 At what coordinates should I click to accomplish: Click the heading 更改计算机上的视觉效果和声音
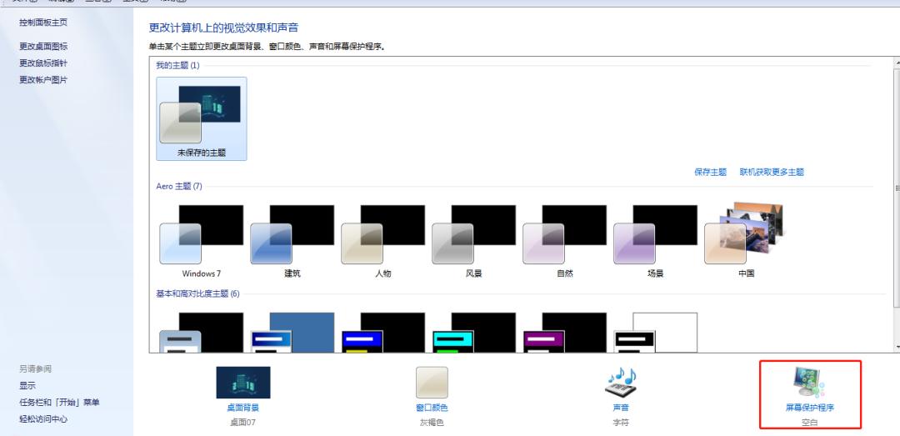click(x=224, y=28)
